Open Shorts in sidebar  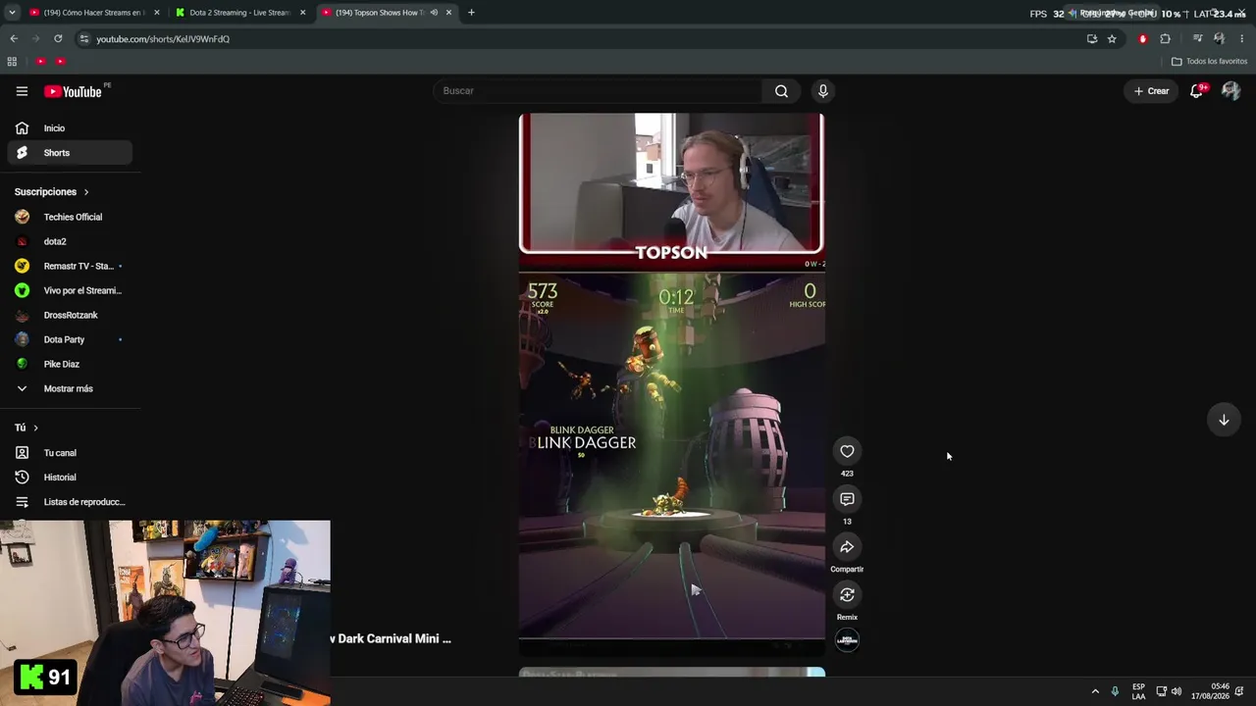coord(70,153)
